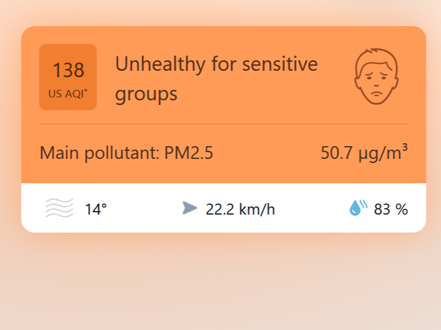
Task: Click the plus superscript after US AQI
Action: point(85,92)
